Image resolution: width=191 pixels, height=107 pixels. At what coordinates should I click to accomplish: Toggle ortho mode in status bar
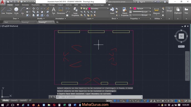[124, 101]
